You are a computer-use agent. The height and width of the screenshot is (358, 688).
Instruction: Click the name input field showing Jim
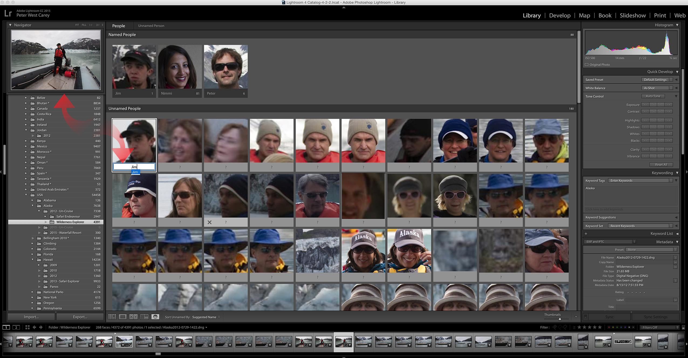(134, 167)
